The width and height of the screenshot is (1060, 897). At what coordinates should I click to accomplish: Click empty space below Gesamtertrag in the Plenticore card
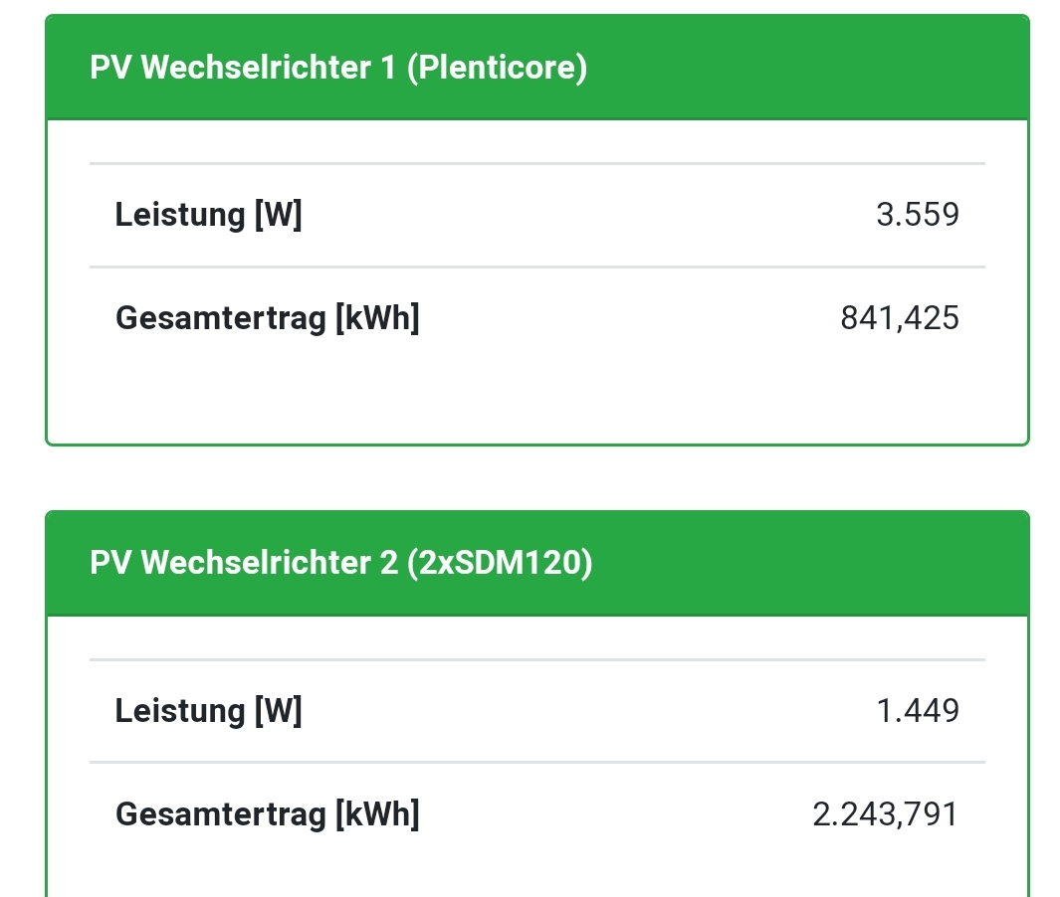(537, 398)
